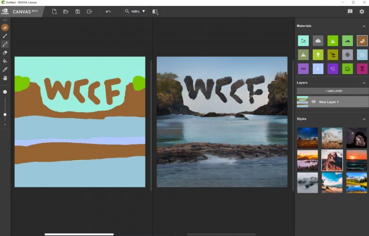This screenshot has height=236, width=369.
Task: Pick the bright green grass material swatch
Action: tap(333, 41)
